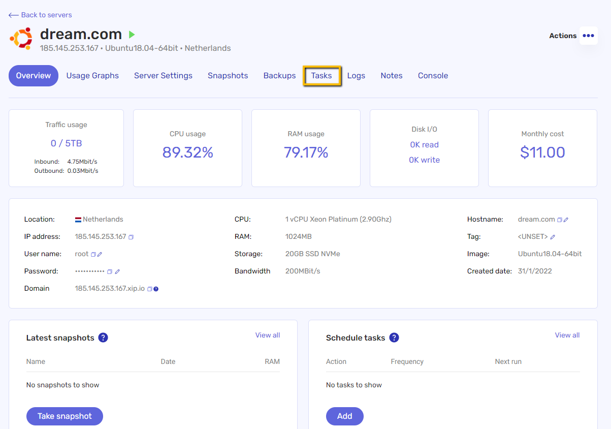611x429 pixels.
Task: Click the CPU usage 89.32% value
Action: tap(188, 152)
